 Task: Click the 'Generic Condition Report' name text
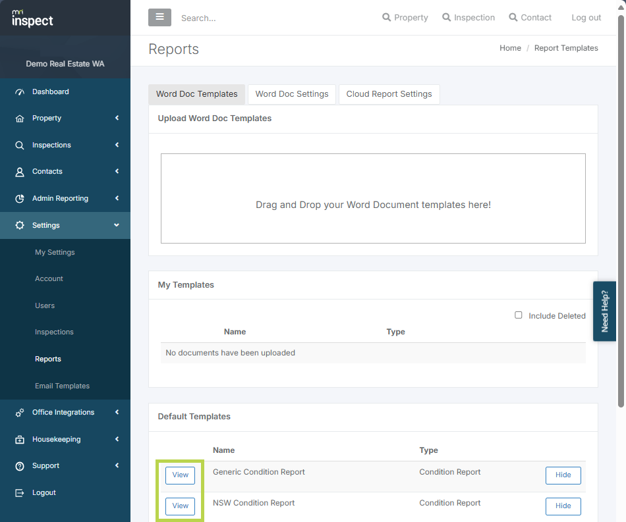(x=259, y=472)
